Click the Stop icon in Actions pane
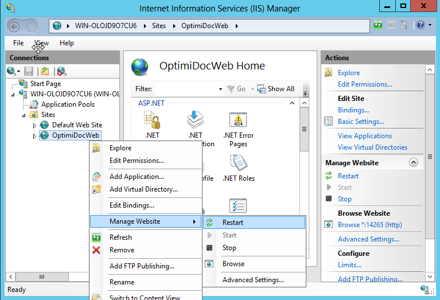 (x=329, y=199)
